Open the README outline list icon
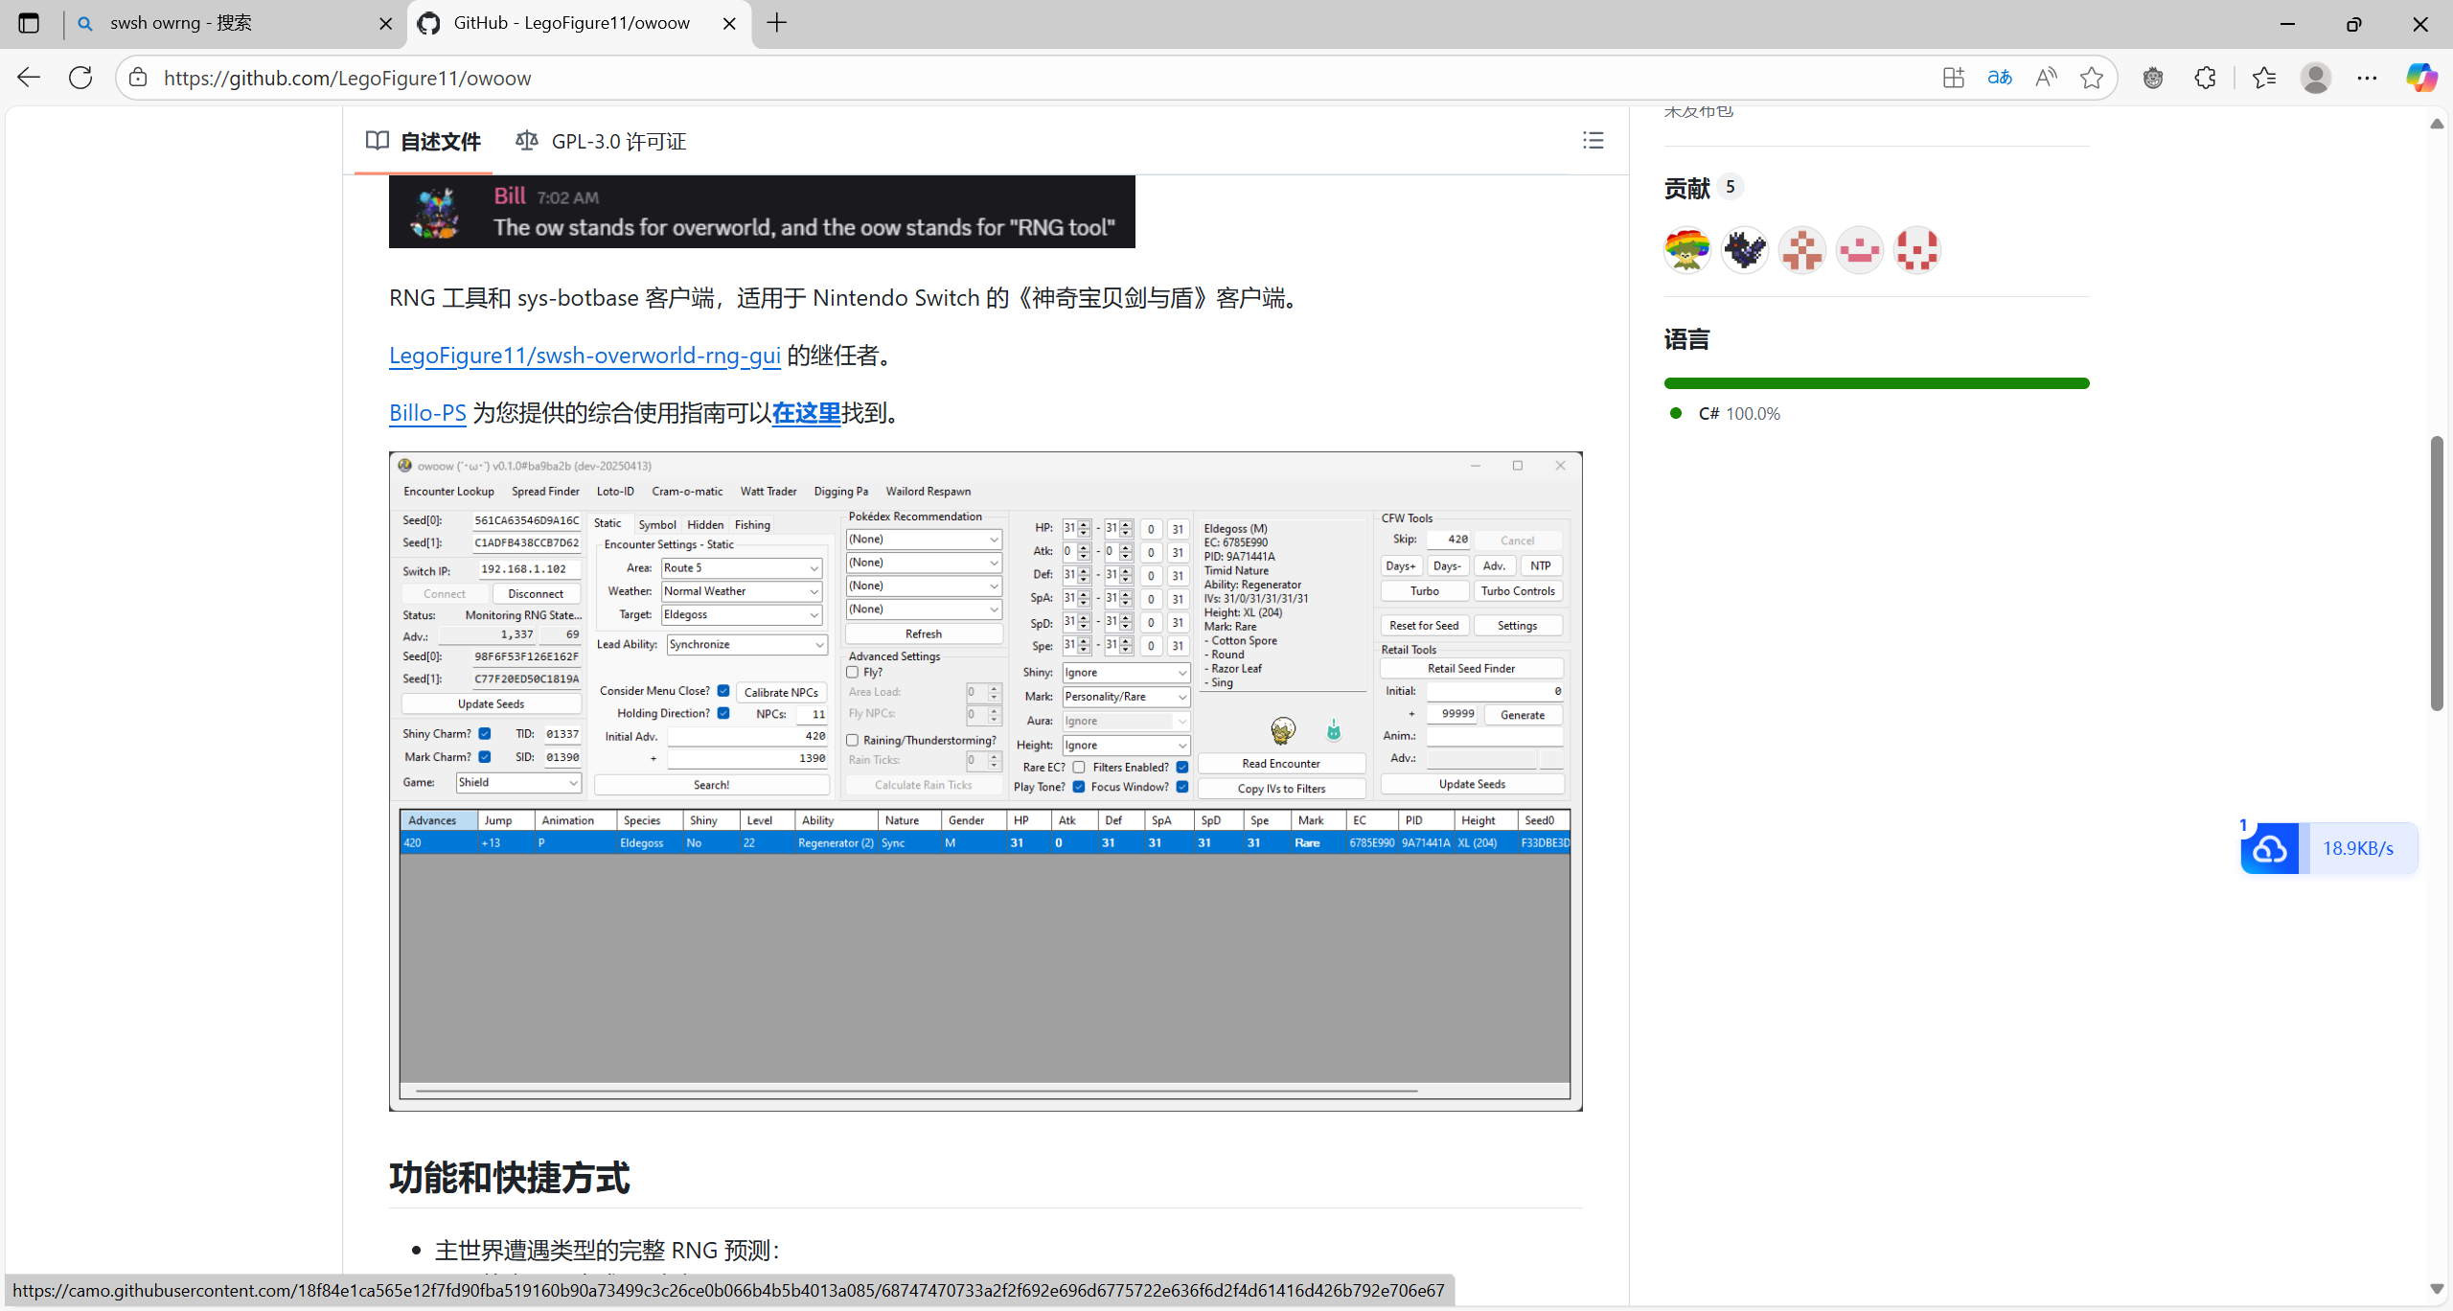Image resolution: width=2453 pixels, height=1311 pixels. pos(1593,141)
